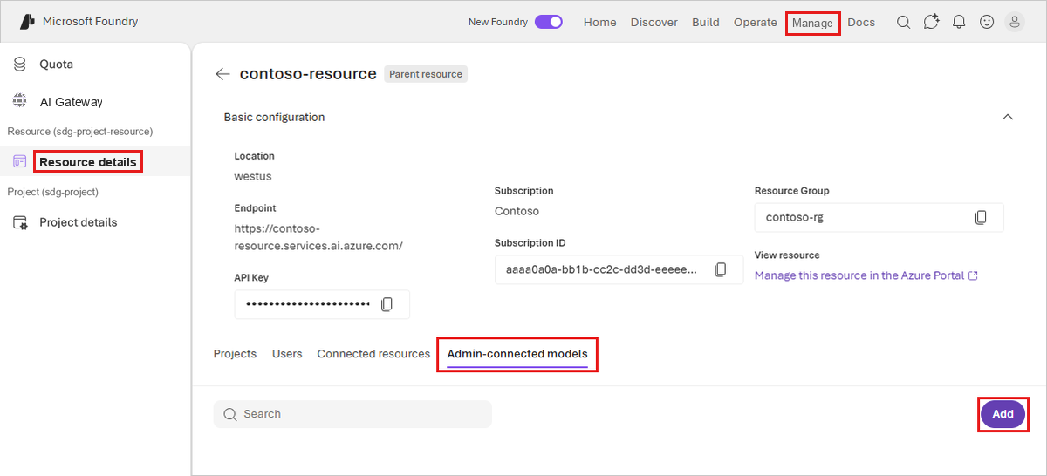Click the Project details sidebar icon
Screen dimensions: 1047x476
pyautogui.click(x=20, y=222)
